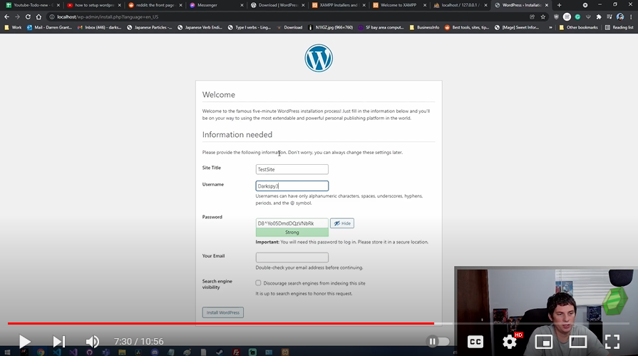Play the YouTube video
Viewport: 638px width, 356px height.
(25, 341)
